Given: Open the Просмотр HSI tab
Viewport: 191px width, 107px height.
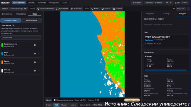Looking at the screenshot, I should [19, 3].
